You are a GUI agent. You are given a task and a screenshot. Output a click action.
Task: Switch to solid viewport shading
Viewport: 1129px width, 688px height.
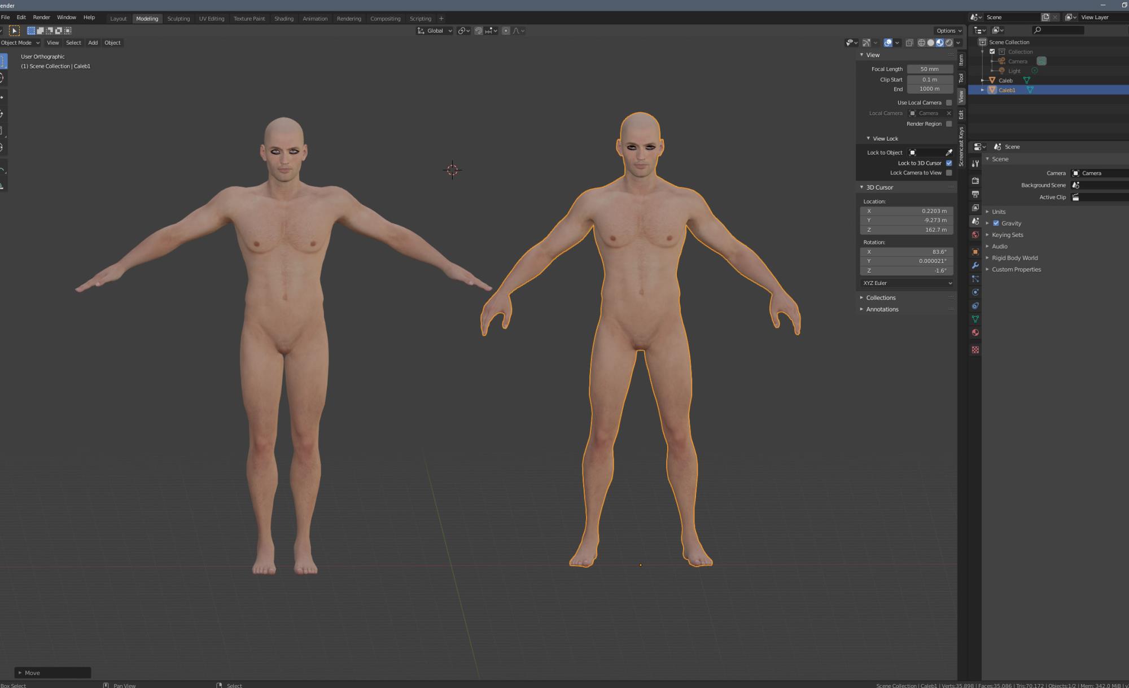point(931,43)
